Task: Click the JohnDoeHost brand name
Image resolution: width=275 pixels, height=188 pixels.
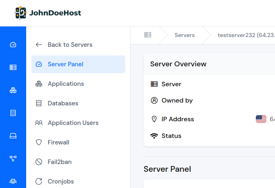Action: pyautogui.click(x=55, y=13)
